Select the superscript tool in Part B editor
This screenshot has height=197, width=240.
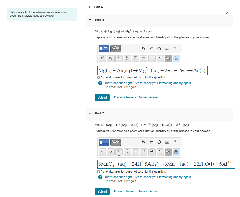coord(102,58)
